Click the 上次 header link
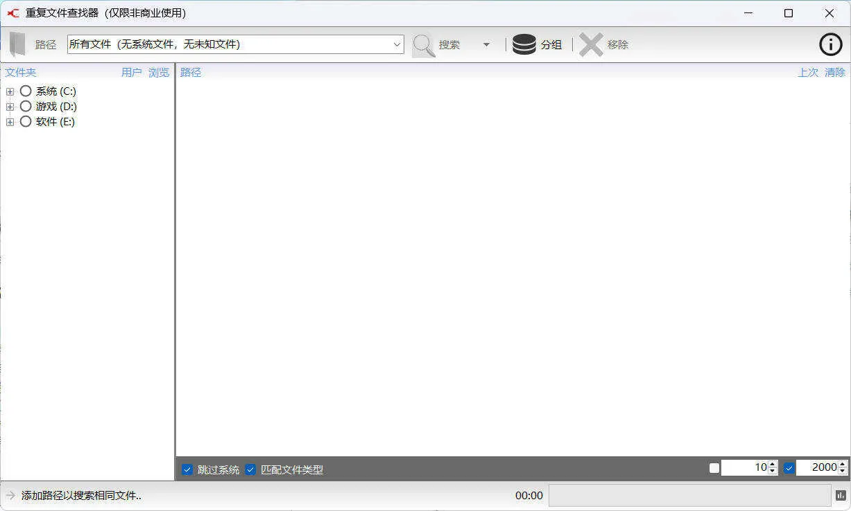This screenshot has height=511, width=851. [809, 72]
